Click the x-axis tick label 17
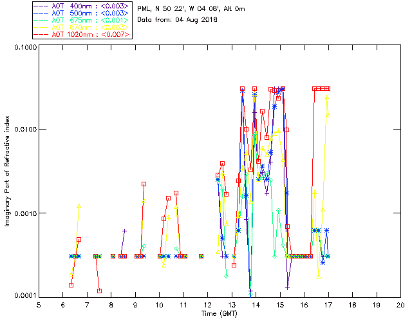The height and width of the screenshot is (330, 412). coord(328,305)
